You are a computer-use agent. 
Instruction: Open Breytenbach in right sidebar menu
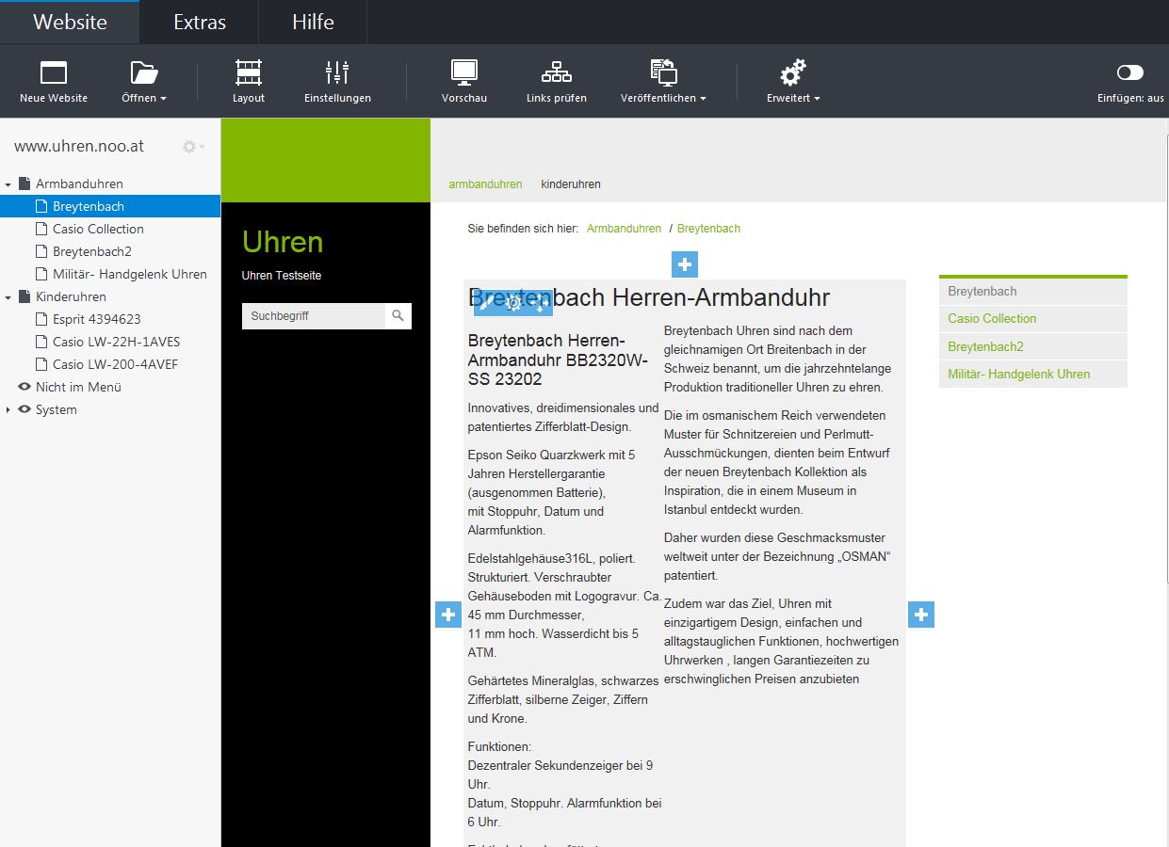coord(1033,292)
